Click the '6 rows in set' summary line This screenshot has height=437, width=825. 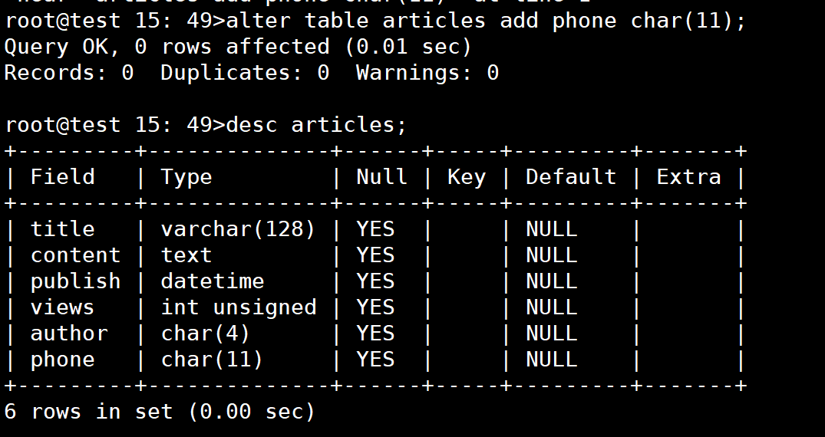coord(160,411)
